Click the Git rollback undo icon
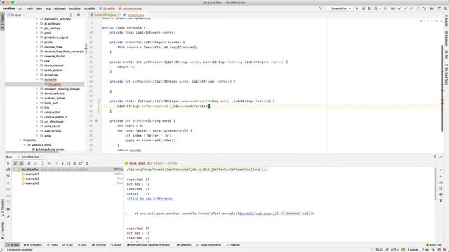The height and width of the screenshot is (252, 449). point(424,8)
